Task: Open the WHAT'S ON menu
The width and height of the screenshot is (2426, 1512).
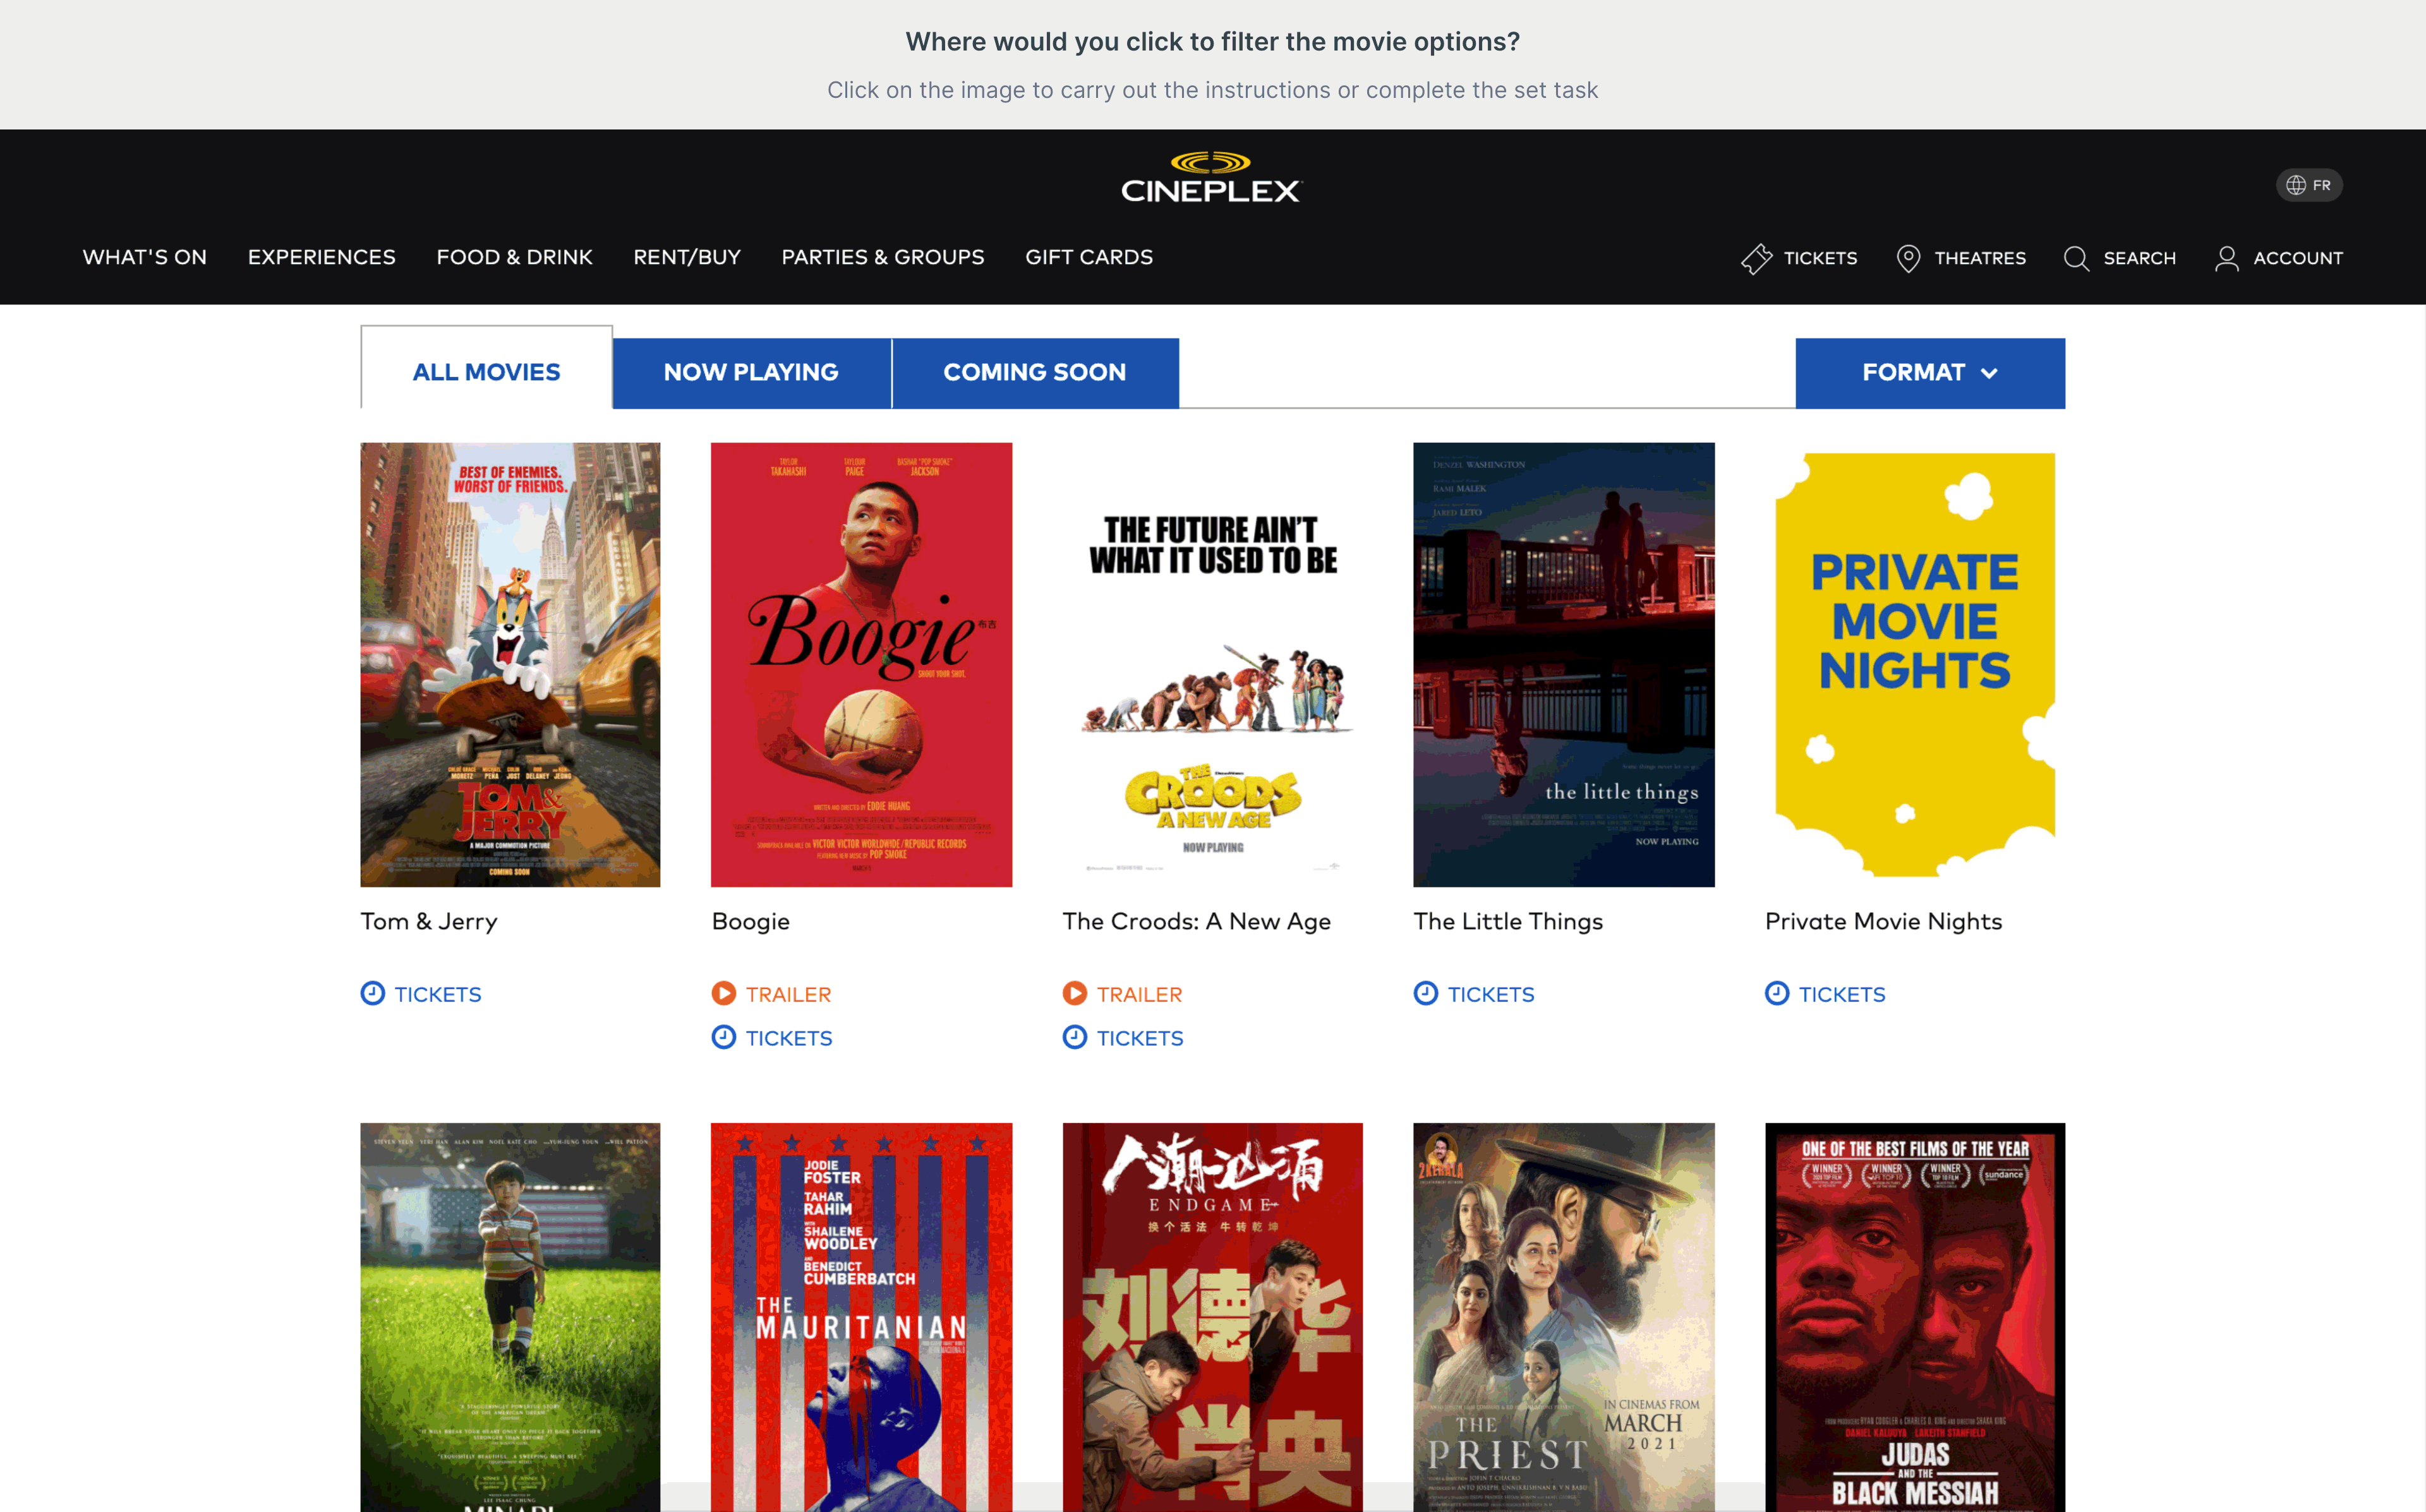Action: pyautogui.click(x=144, y=257)
